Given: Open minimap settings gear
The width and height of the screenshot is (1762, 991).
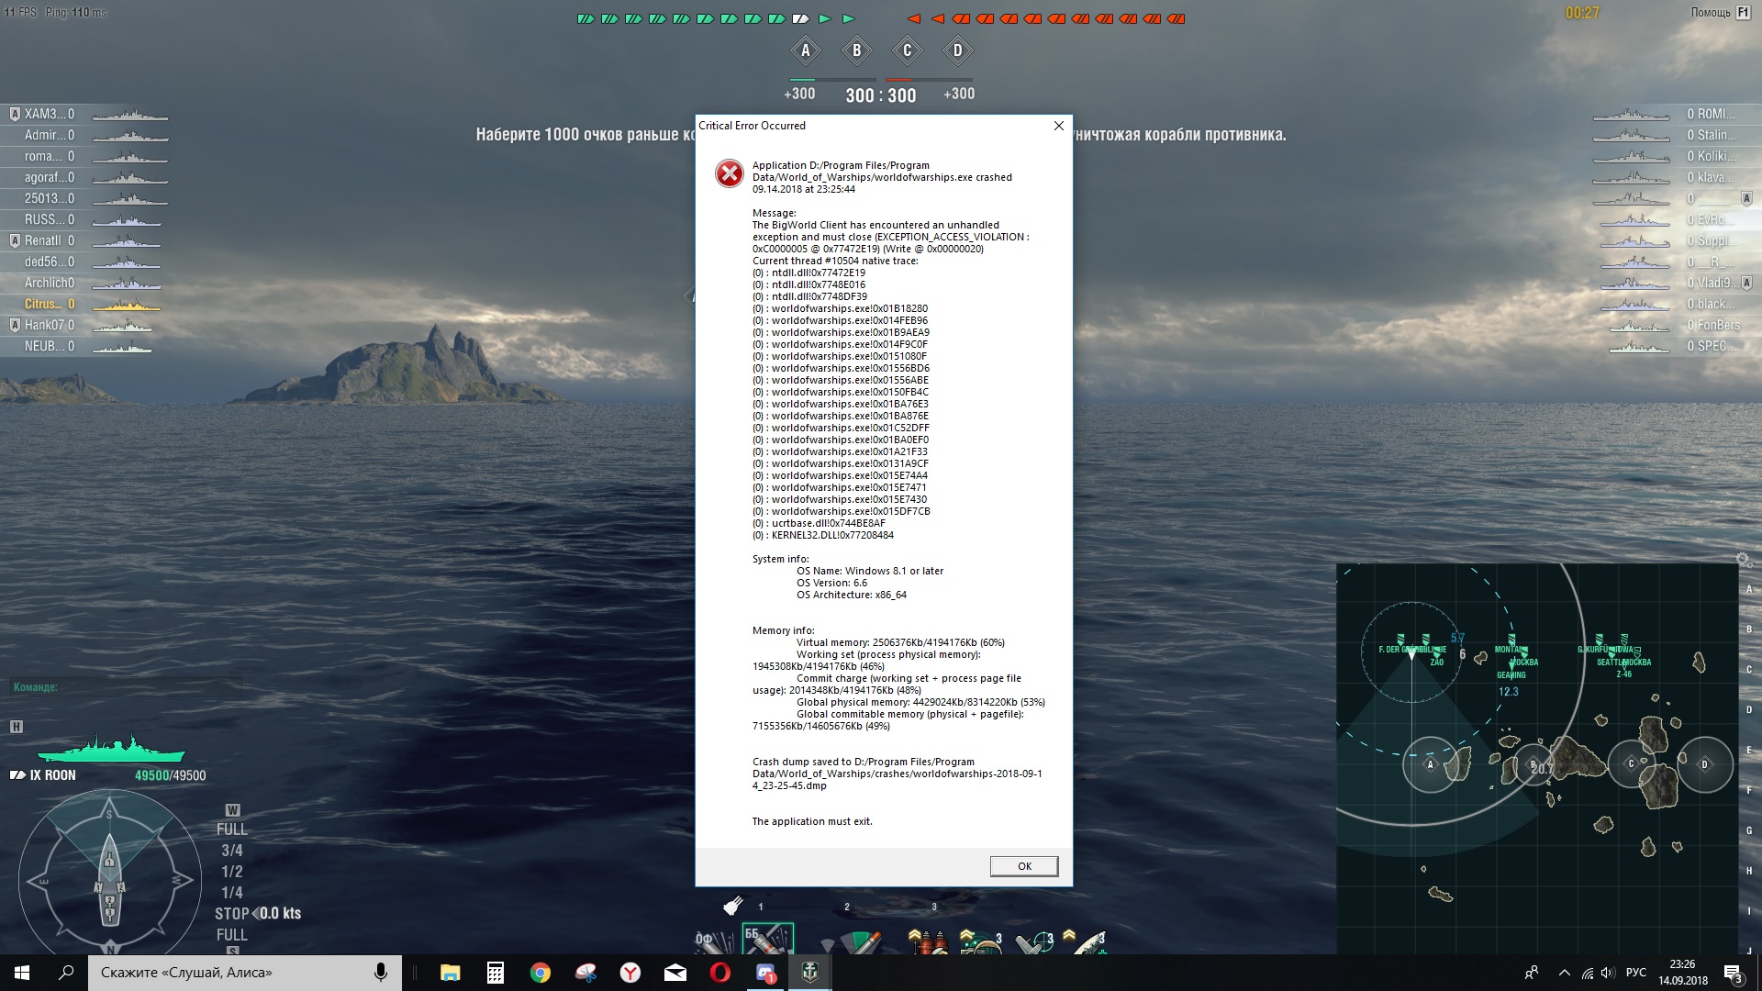Looking at the screenshot, I should 1742,559.
